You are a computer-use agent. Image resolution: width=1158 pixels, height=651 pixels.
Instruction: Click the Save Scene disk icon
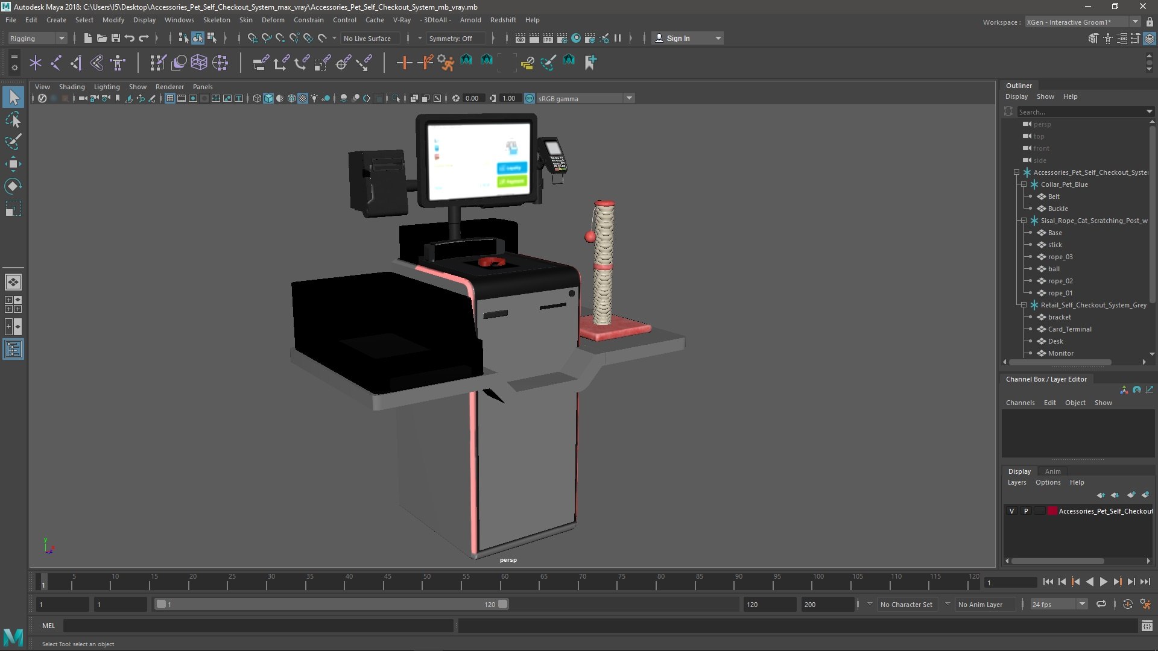pos(115,38)
